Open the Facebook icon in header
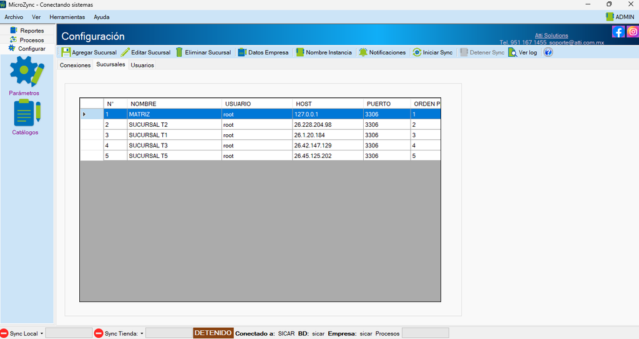 click(x=618, y=32)
